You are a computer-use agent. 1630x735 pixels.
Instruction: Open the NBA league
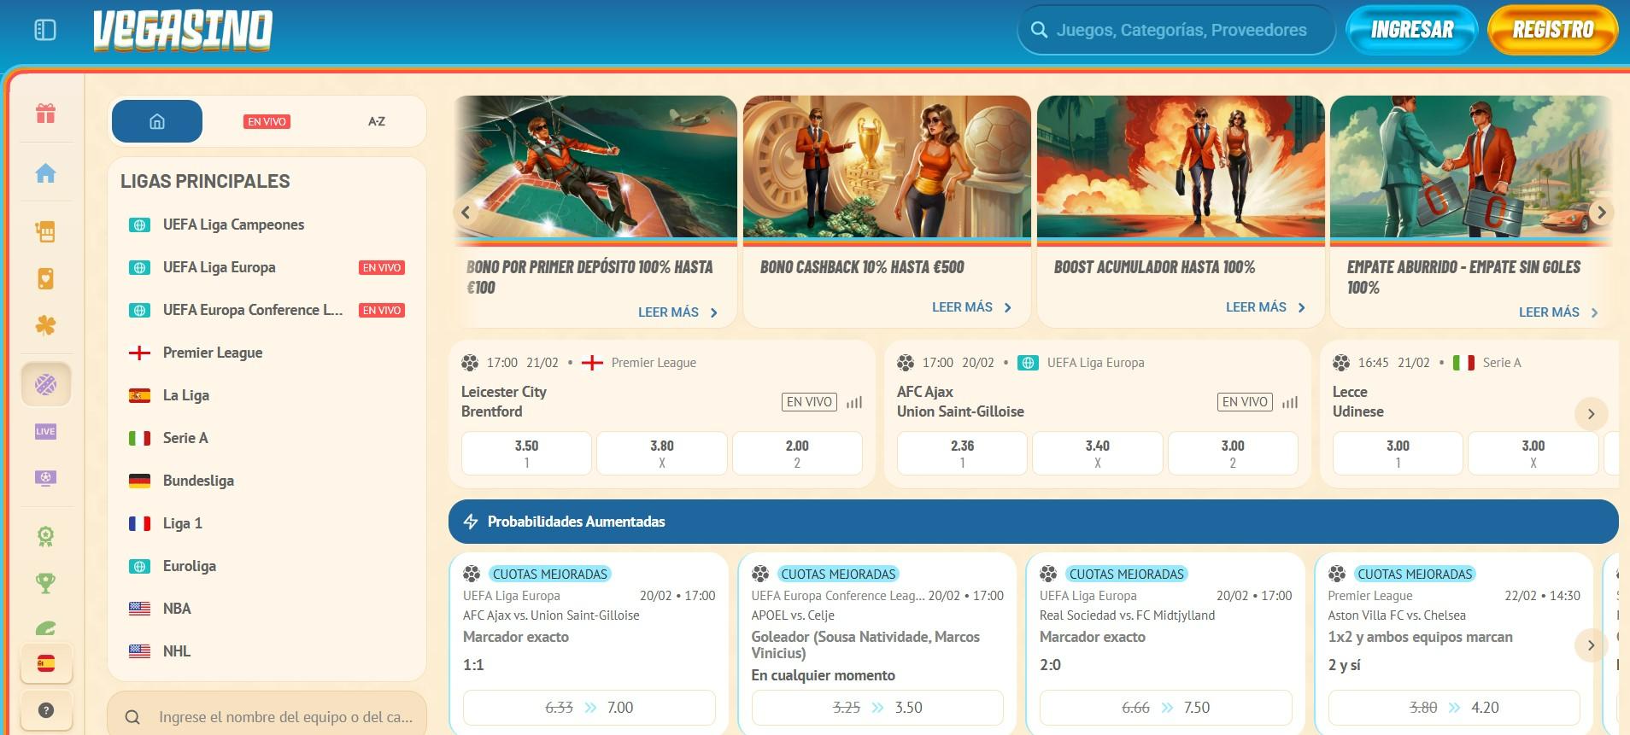pyautogui.click(x=267, y=609)
